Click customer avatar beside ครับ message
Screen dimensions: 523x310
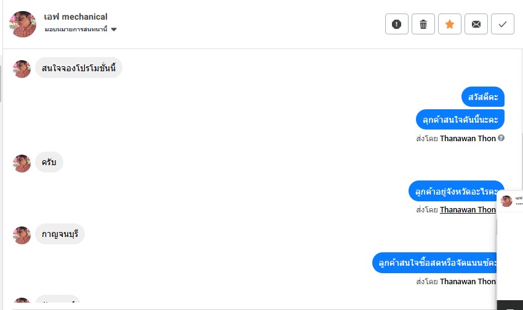[x=22, y=163]
